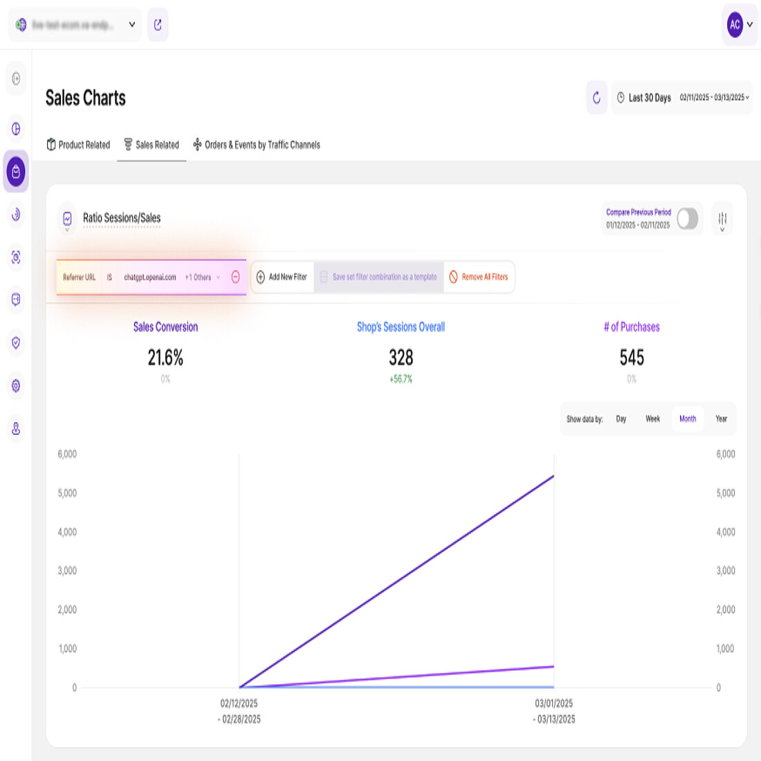Select the pie chart analytics icon in sidebar
This screenshot has height=761, width=761.
coord(15,129)
